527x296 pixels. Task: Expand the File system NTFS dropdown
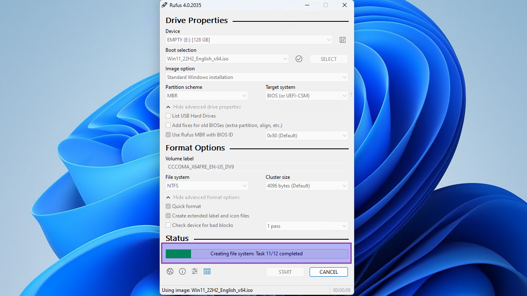point(207,186)
